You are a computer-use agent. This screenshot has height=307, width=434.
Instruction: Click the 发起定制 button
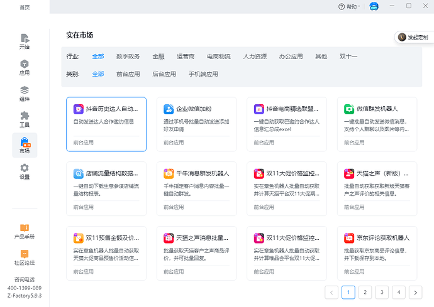click(413, 37)
